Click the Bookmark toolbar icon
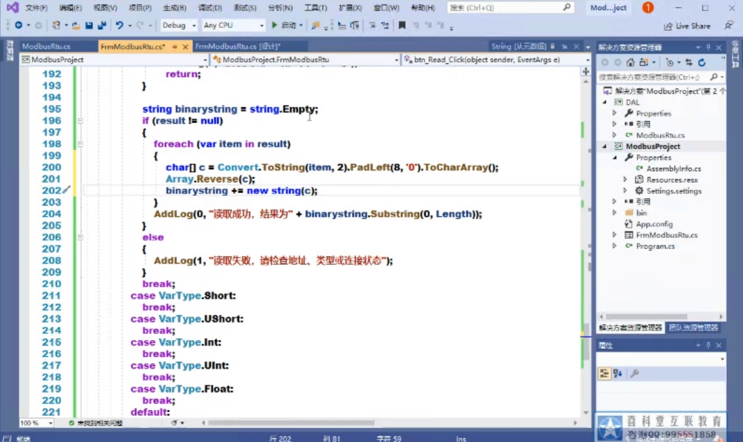Viewport: 743px width, 442px height. pyautogui.click(x=402, y=25)
